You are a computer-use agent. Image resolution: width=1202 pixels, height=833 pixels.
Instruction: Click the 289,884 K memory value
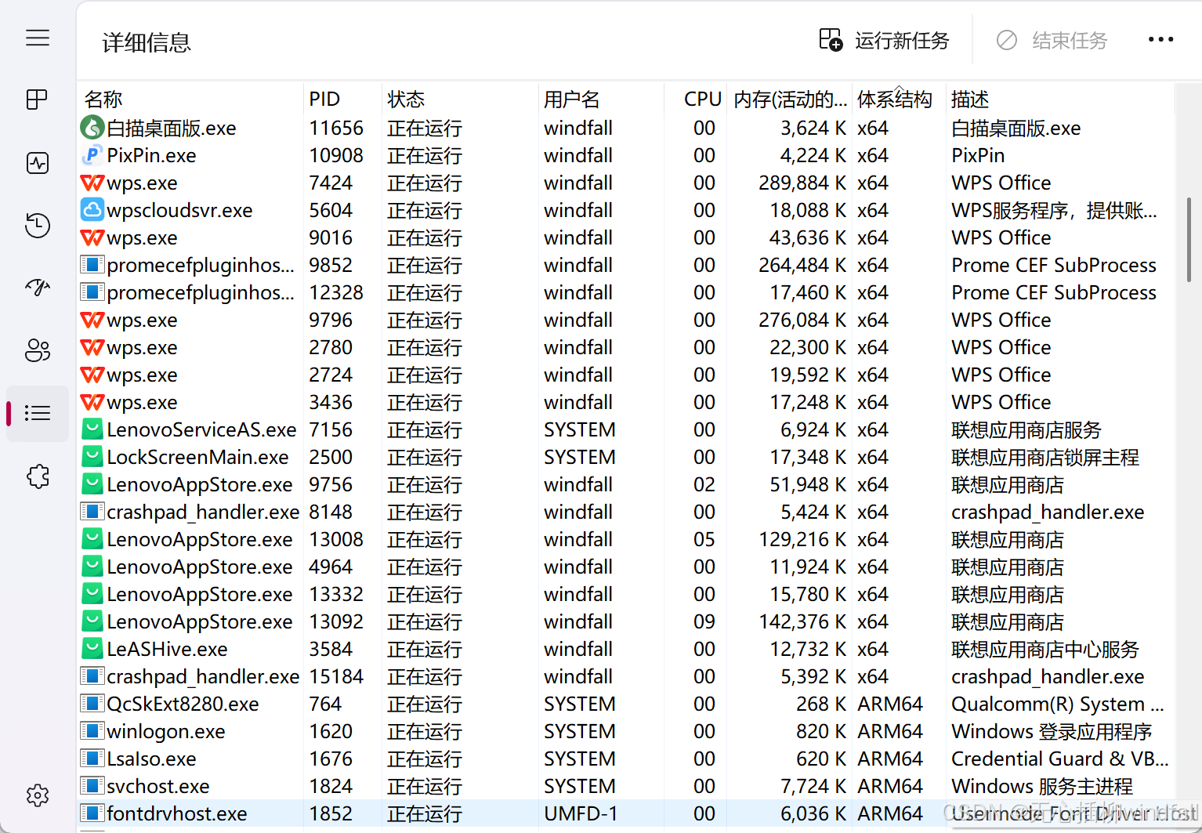point(802,183)
